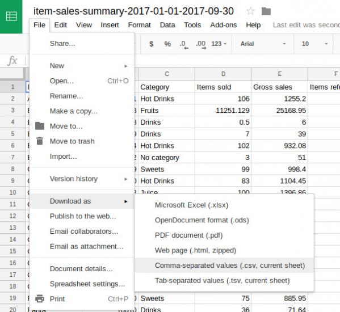This screenshot has height=312, width=340.
Task: Select column C header
Action: (x=166, y=74)
